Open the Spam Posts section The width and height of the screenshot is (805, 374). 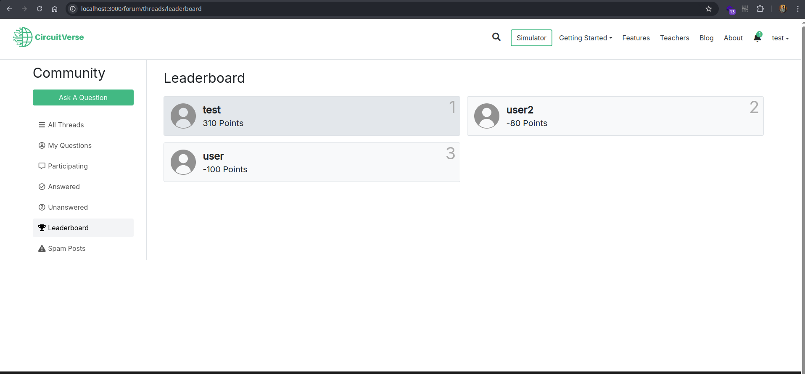[66, 248]
